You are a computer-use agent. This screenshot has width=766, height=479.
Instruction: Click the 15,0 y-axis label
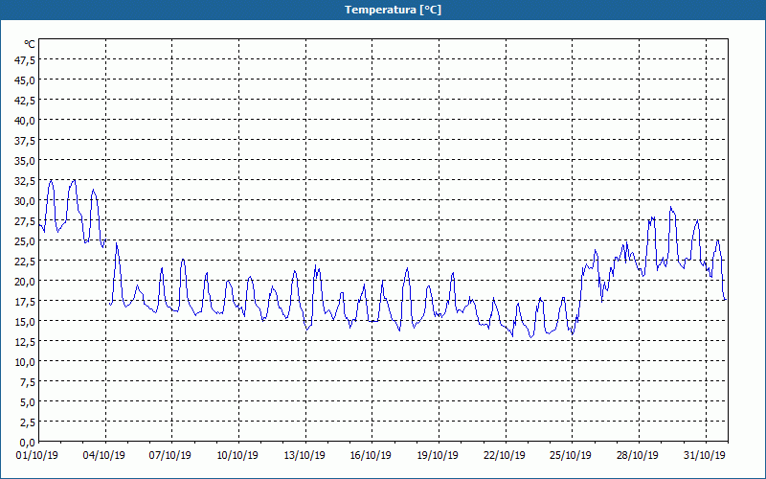[25, 322]
